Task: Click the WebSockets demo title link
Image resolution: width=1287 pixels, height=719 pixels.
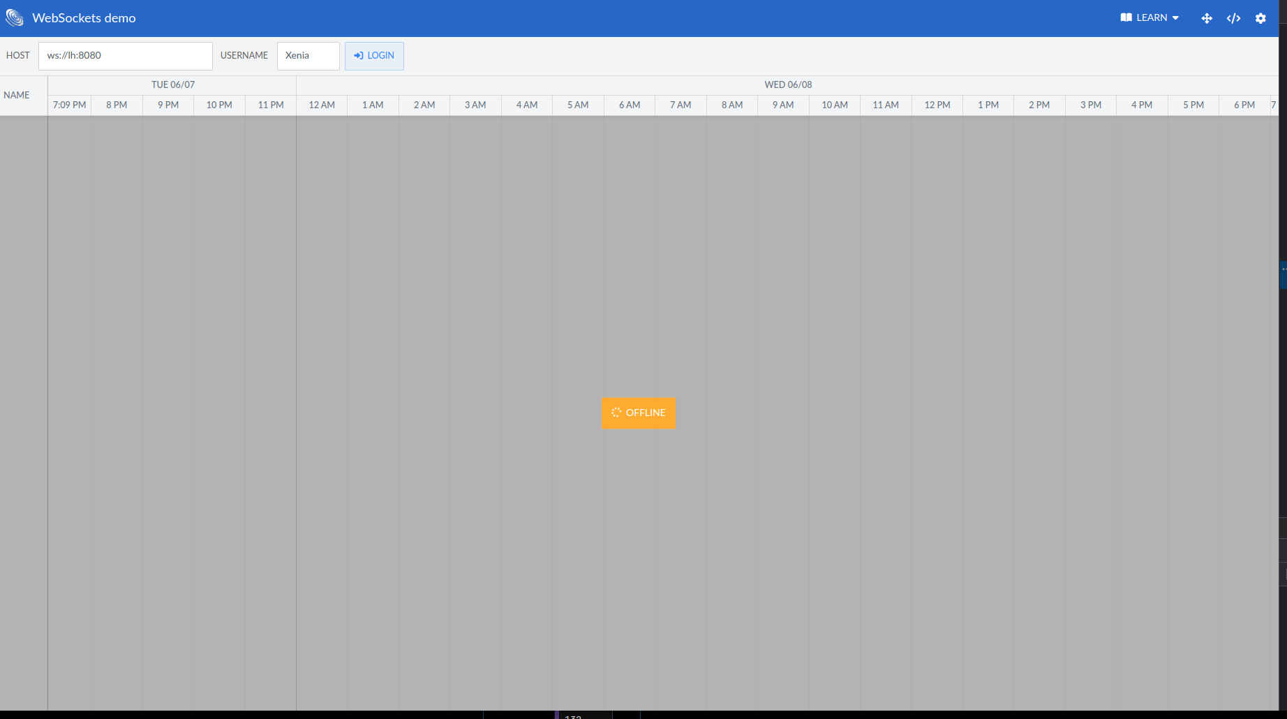Action: pos(84,18)
